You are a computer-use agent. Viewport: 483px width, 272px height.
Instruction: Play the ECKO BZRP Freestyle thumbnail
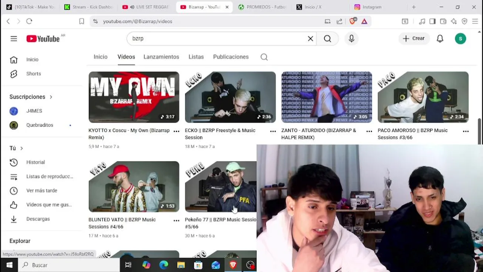coord(230,97)
